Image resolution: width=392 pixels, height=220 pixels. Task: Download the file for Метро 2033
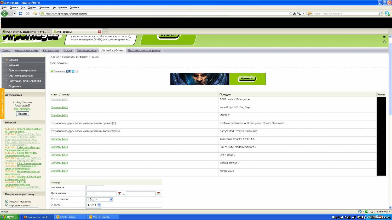pos(59,171)
